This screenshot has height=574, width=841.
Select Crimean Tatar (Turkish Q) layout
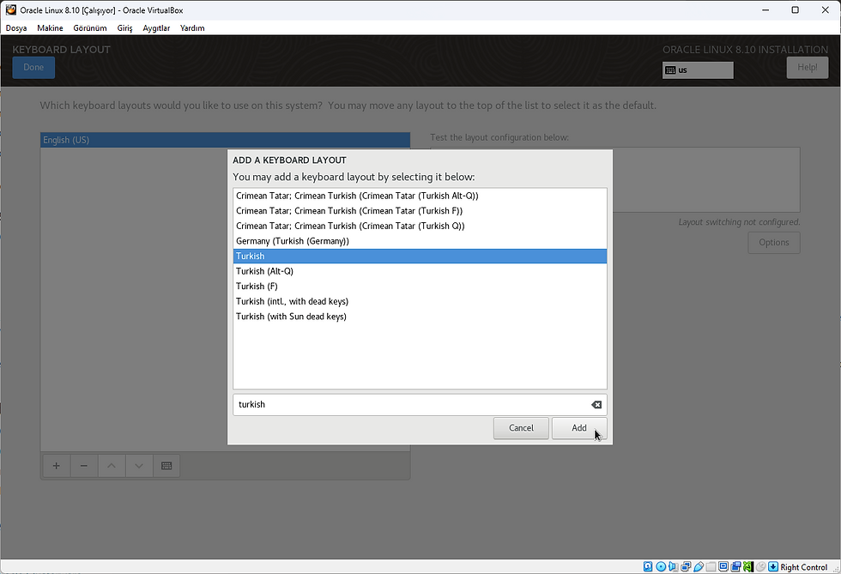pos(420,226)
